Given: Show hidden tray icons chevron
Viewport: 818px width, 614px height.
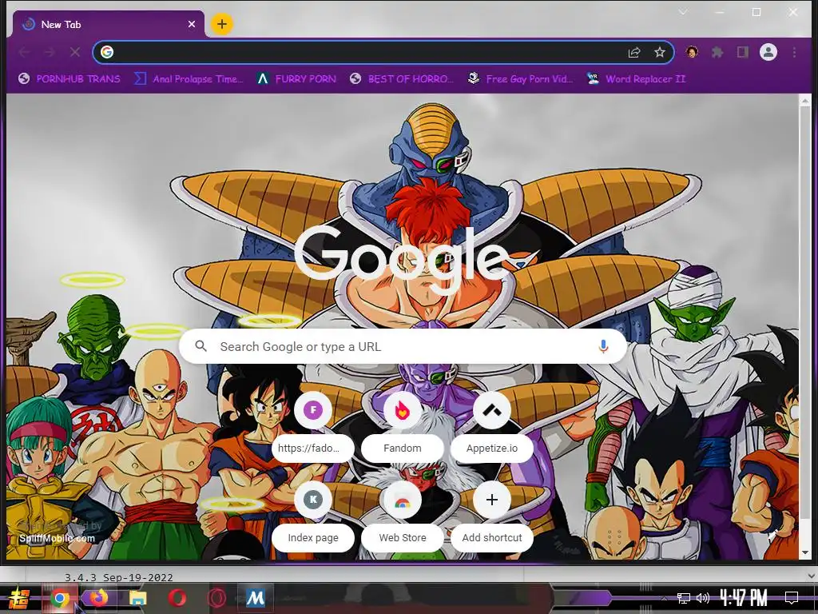Looking at the screenshot, I should 664,598.
